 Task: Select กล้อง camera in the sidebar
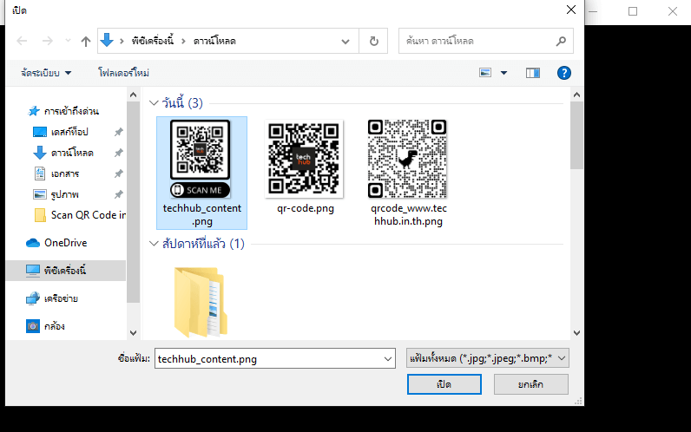click(54, 326)
